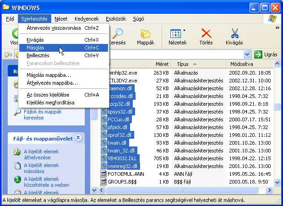
Task: Click the FOTOEMUL.ANN file icon
Action: 103,174
